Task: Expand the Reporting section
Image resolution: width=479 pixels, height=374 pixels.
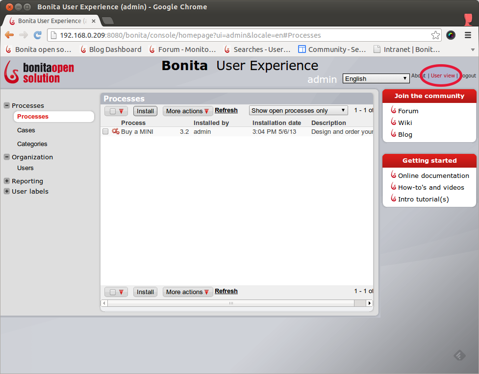Action: (7, 181)
